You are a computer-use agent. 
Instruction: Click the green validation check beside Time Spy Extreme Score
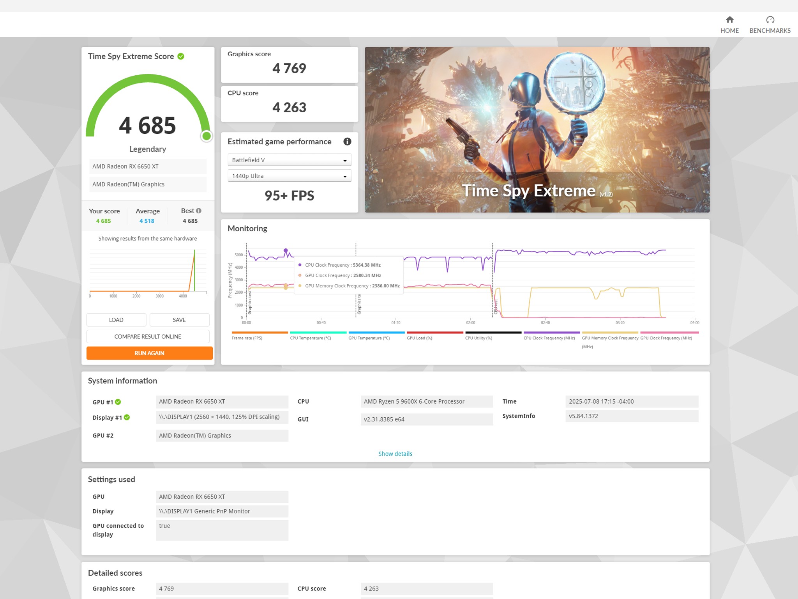181,56
